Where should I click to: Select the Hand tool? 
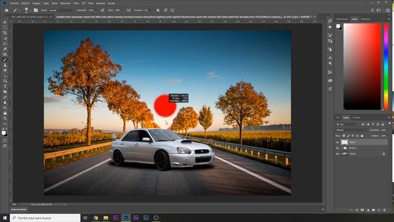5,113
